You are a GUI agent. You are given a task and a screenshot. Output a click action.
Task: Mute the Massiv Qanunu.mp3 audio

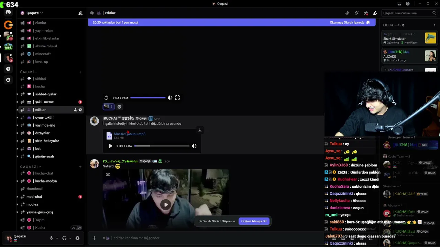click(194, 146)
